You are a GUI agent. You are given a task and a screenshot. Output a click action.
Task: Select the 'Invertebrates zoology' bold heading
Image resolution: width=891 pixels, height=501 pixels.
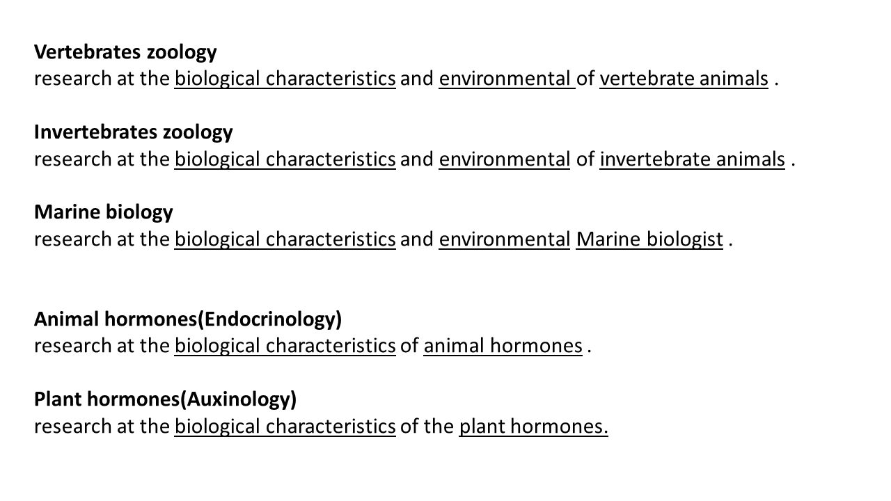134,132
